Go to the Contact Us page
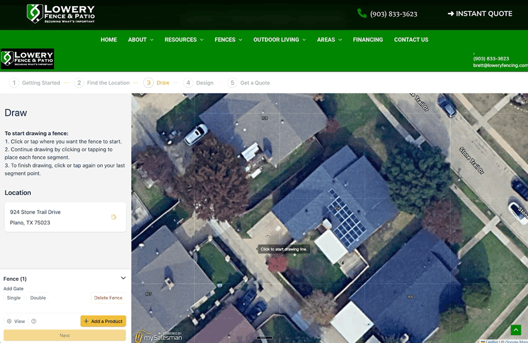The height and width of the screenshot is (343, 528). pos(411,40)
